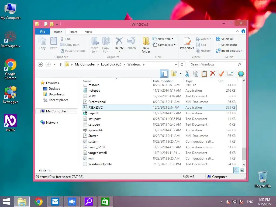This screenshot has width=276, height=207.
Task: Click the clipboard paste icon in lower toolbar
Action: pos(204,74)
